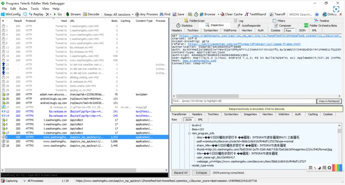Screen dimensions: 345x185
Task: Open the TextWizard tool
Action: coord(255,14)
